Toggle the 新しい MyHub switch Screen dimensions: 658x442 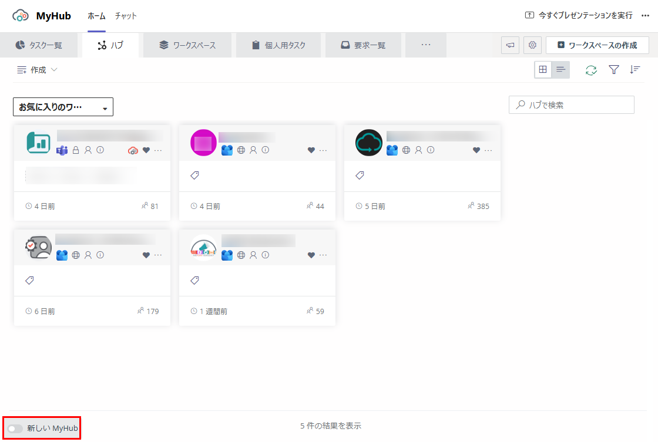coord(15,428)
